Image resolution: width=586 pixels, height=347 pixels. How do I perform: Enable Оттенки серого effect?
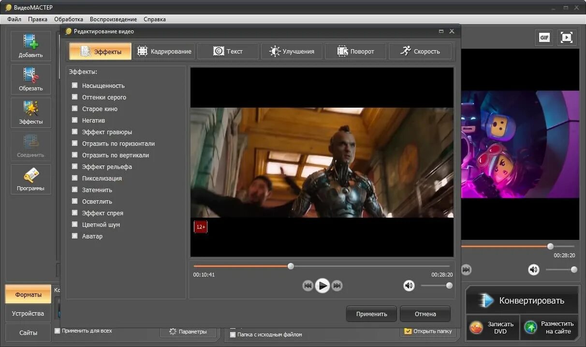point(74,97)
